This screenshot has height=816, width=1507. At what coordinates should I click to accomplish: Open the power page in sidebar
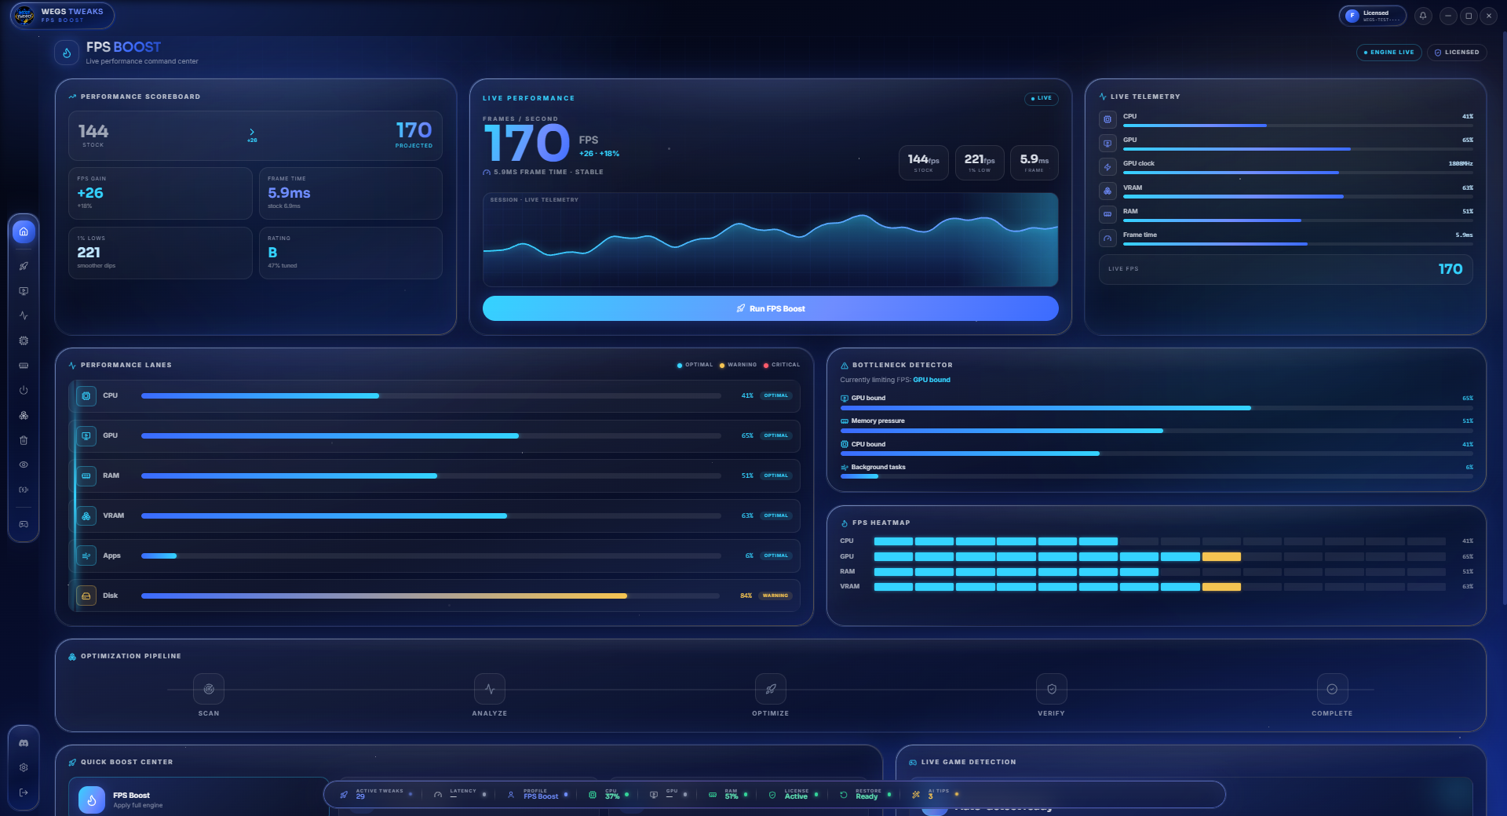[24, 390]
